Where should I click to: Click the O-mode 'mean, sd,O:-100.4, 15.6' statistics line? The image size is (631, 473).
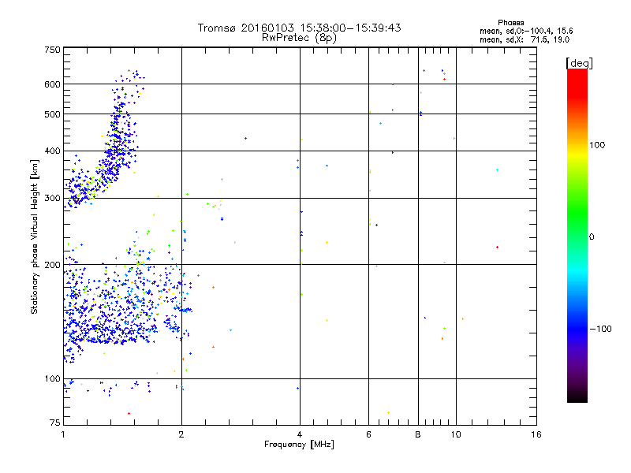(526, 31)
